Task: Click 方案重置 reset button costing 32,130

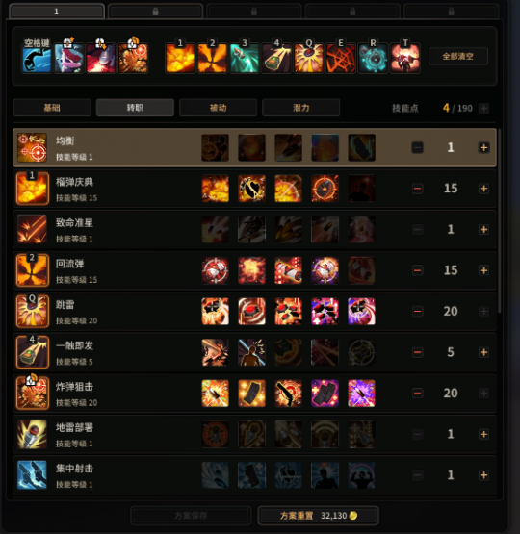Action: 319,516
